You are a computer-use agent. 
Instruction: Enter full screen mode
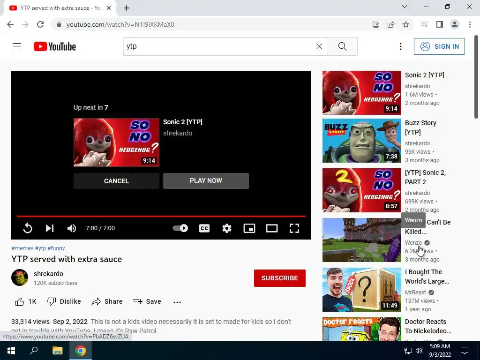[x=294, y=228]
